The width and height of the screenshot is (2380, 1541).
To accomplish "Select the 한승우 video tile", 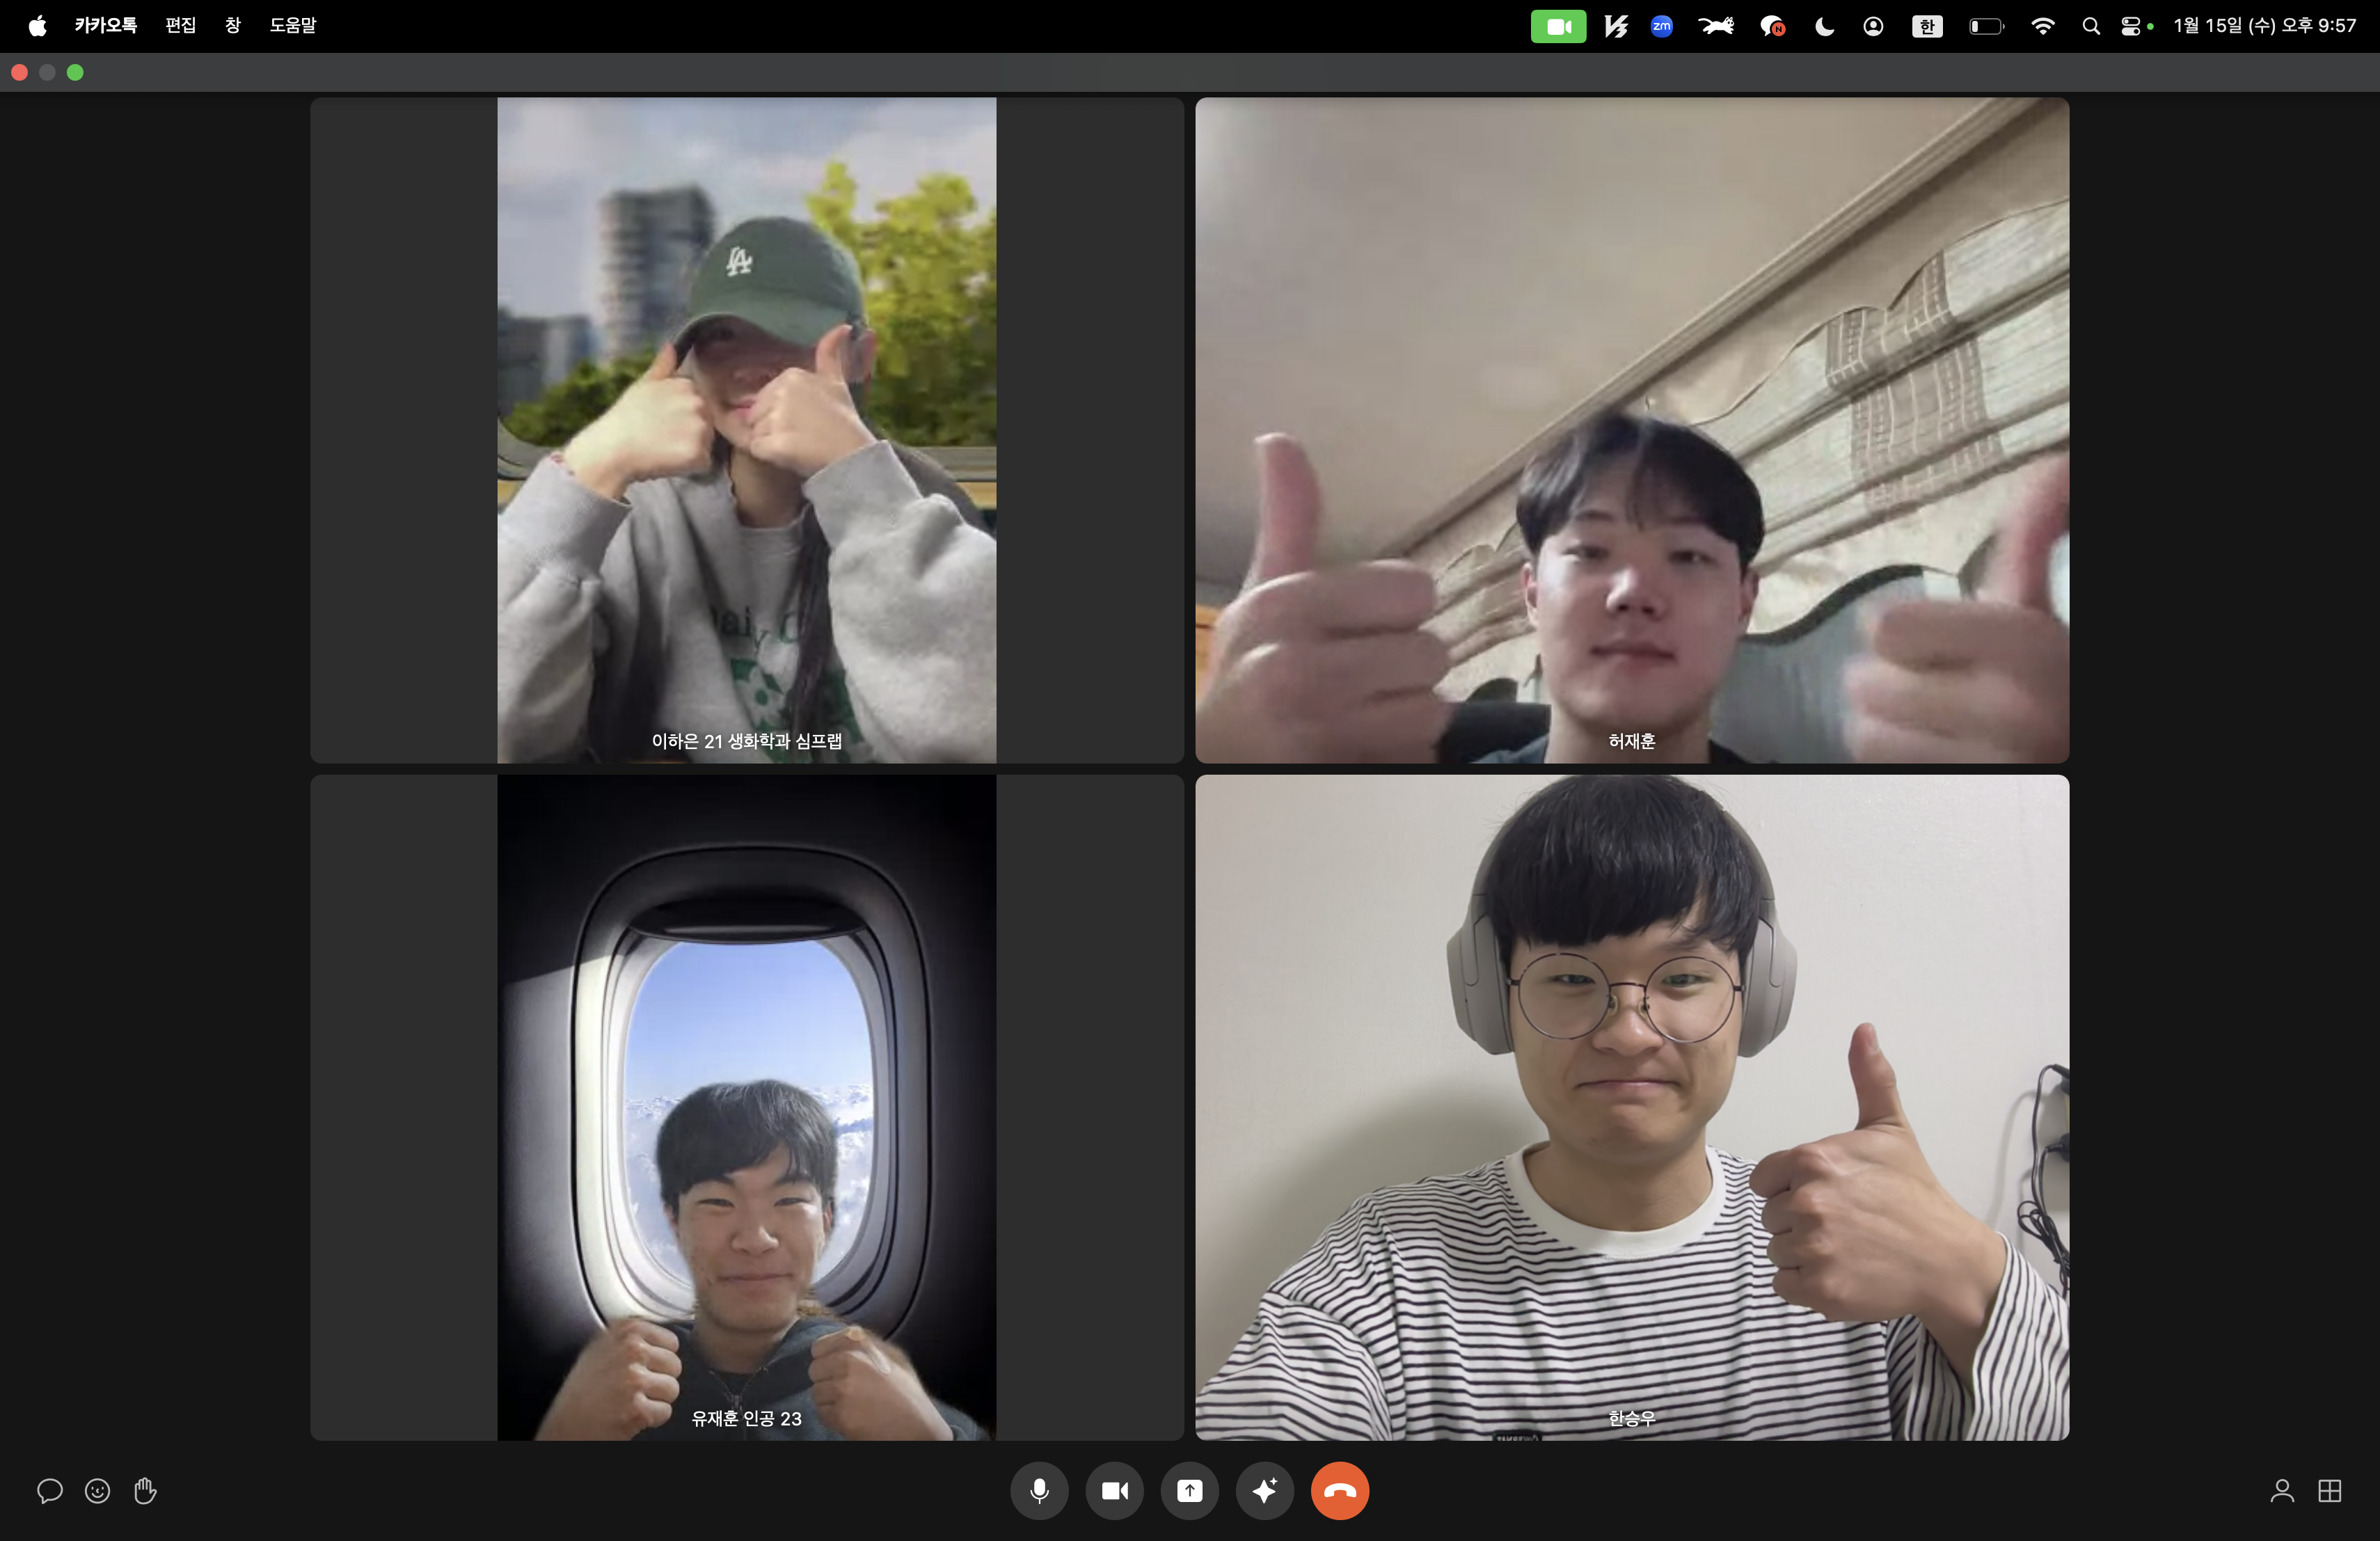I will 1631,1107.
